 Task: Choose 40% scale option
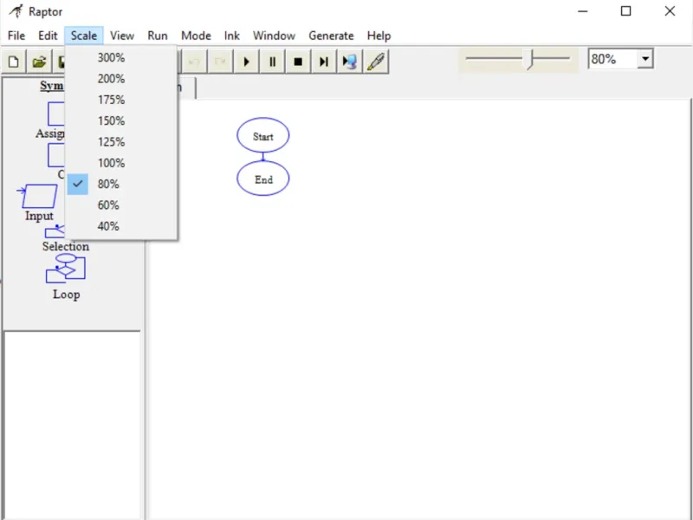tap(121, 226)
